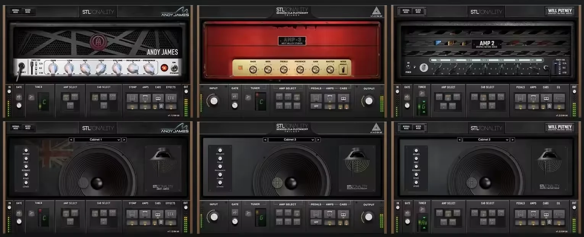Open Pedals section icon in Trilogy cabinet view
Screen dimensions: 584x237
pos(316,214)
